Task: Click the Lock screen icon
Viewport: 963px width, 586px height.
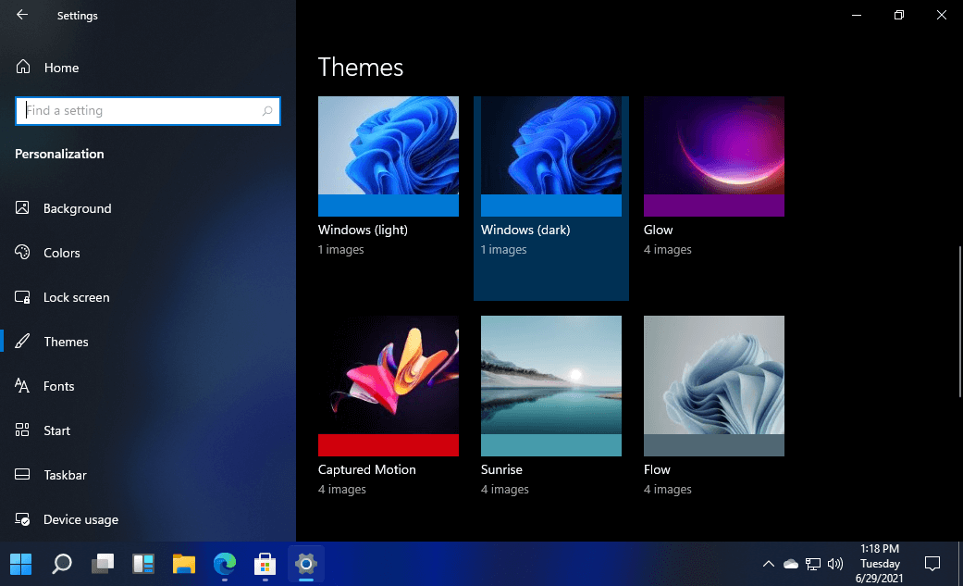Action: pyautogui.click(x=22, y=297)
